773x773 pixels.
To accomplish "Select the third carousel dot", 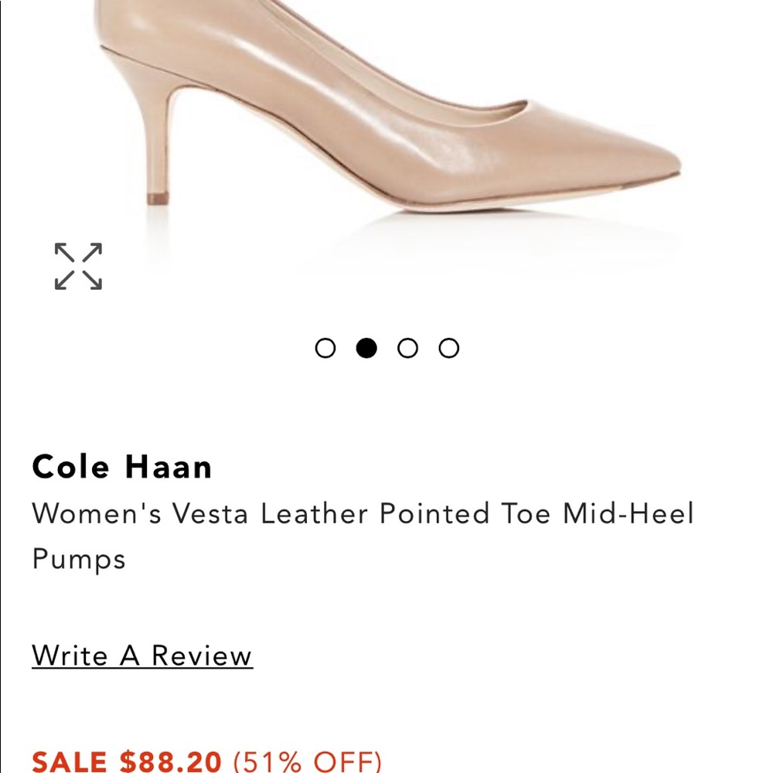I will (407, 348).
